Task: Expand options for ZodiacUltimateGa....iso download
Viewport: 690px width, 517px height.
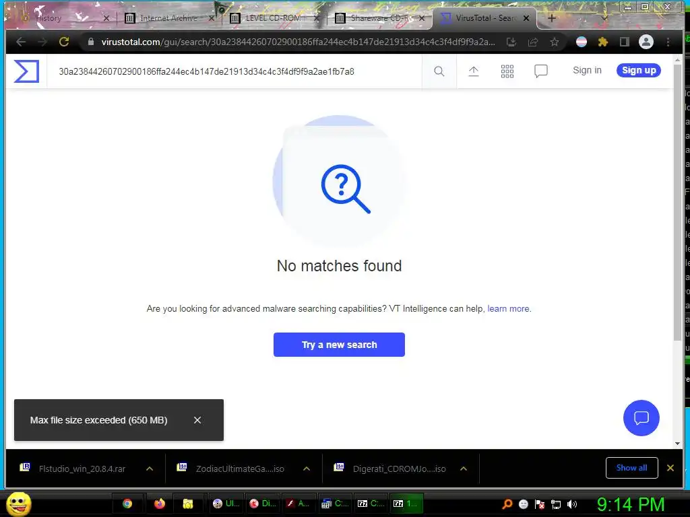Action: (307, 469)
